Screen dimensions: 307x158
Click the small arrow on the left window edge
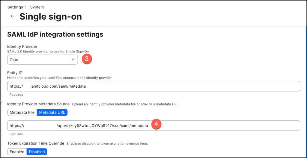tap(1, 103)
